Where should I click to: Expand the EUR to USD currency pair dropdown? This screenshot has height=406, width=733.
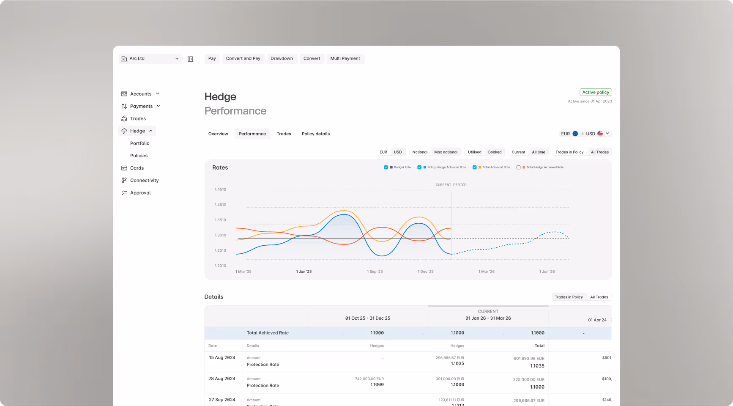click(x=585, y=134)
